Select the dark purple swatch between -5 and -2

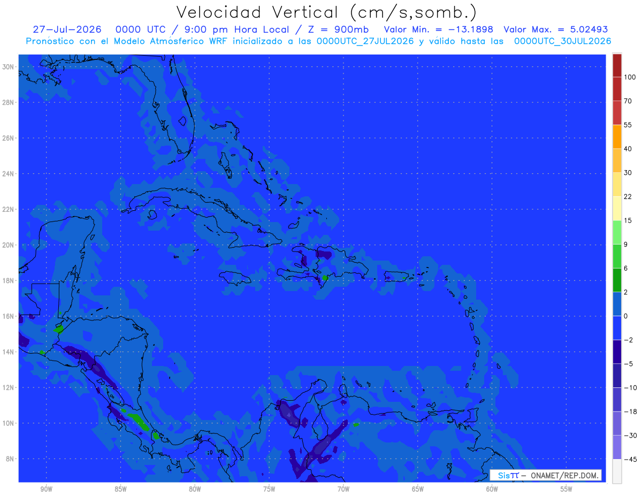(x=617, y=352)
